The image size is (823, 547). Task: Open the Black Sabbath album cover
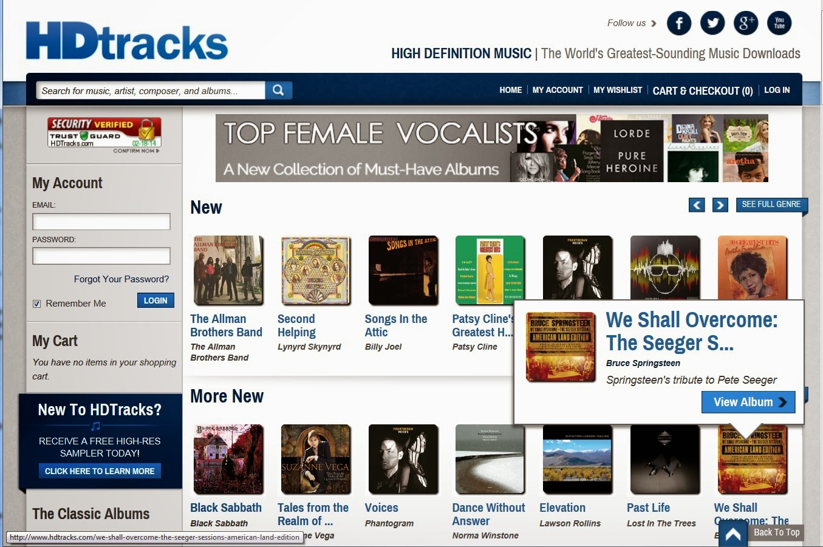(228, 459)
